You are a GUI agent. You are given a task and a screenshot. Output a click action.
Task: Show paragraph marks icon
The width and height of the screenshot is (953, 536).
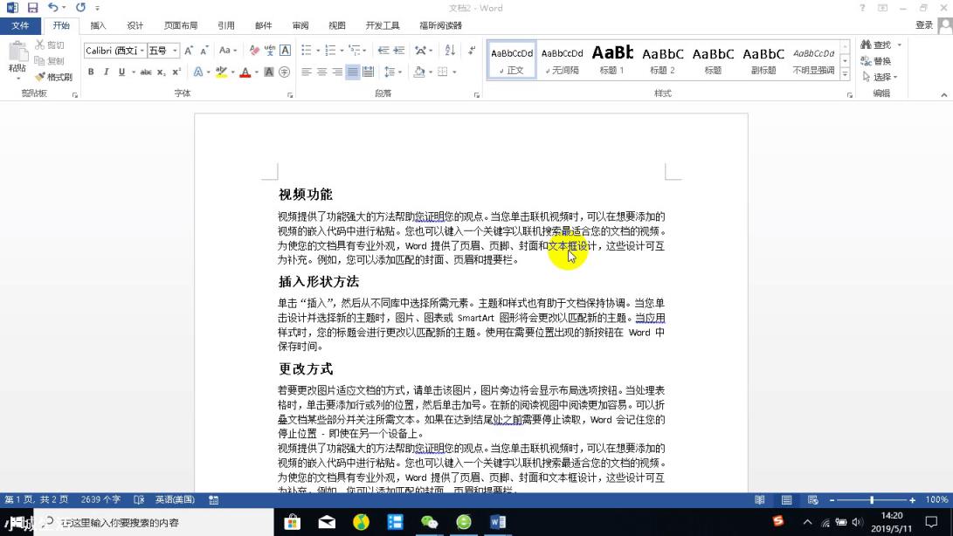(x=471, y=51)
